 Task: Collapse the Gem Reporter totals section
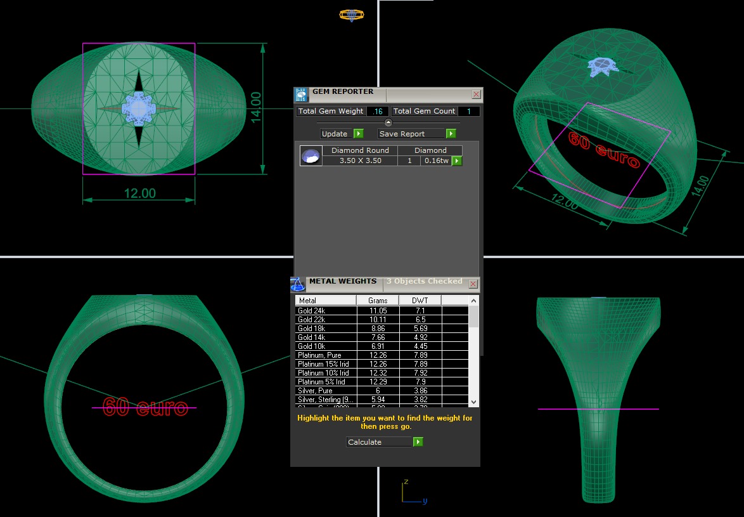[x=388, y=122]
